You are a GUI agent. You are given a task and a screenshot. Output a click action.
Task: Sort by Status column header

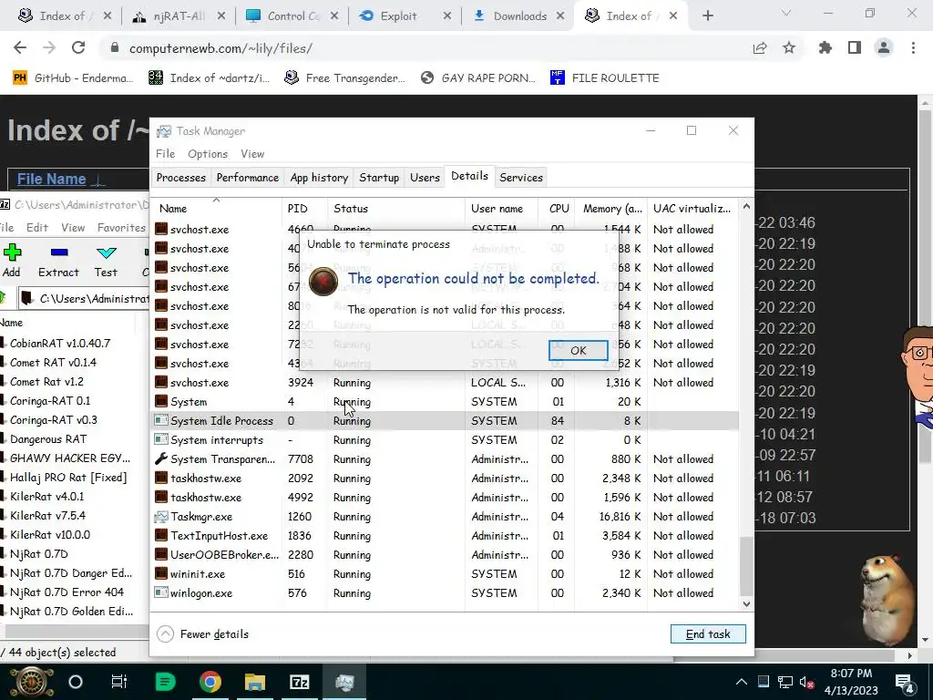[x=395, y=209]
